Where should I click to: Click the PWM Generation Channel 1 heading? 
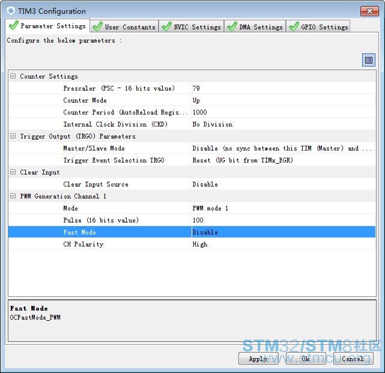click(x=63, y=196)
